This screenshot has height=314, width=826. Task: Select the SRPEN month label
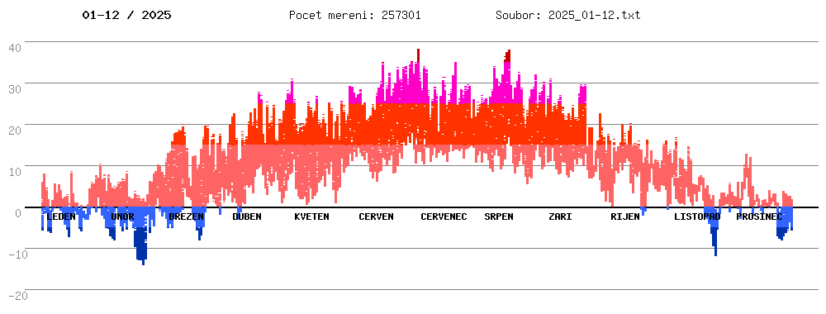coord(499,216)
